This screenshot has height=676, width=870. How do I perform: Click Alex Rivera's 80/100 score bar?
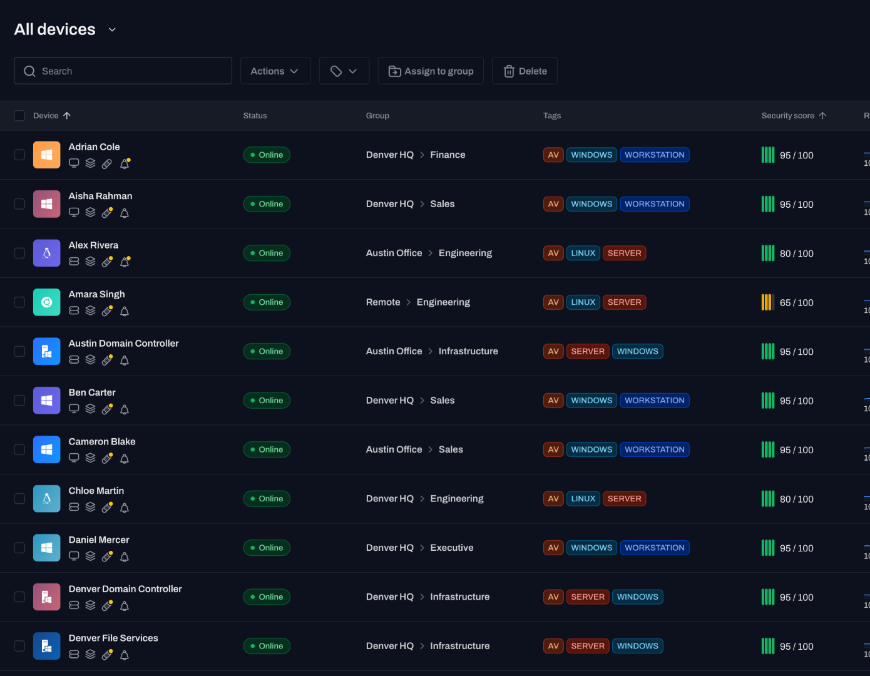[768, 253]
